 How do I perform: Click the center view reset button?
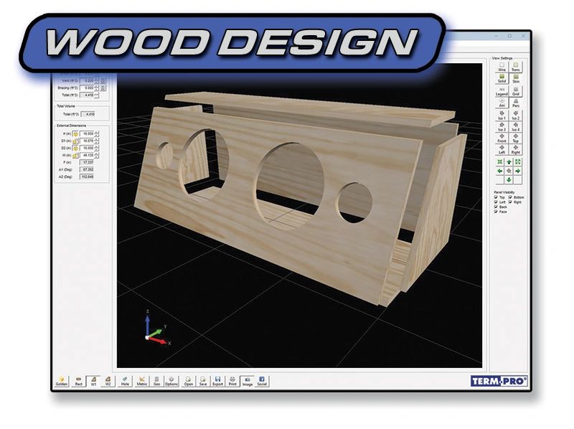[x=509, y=171]
